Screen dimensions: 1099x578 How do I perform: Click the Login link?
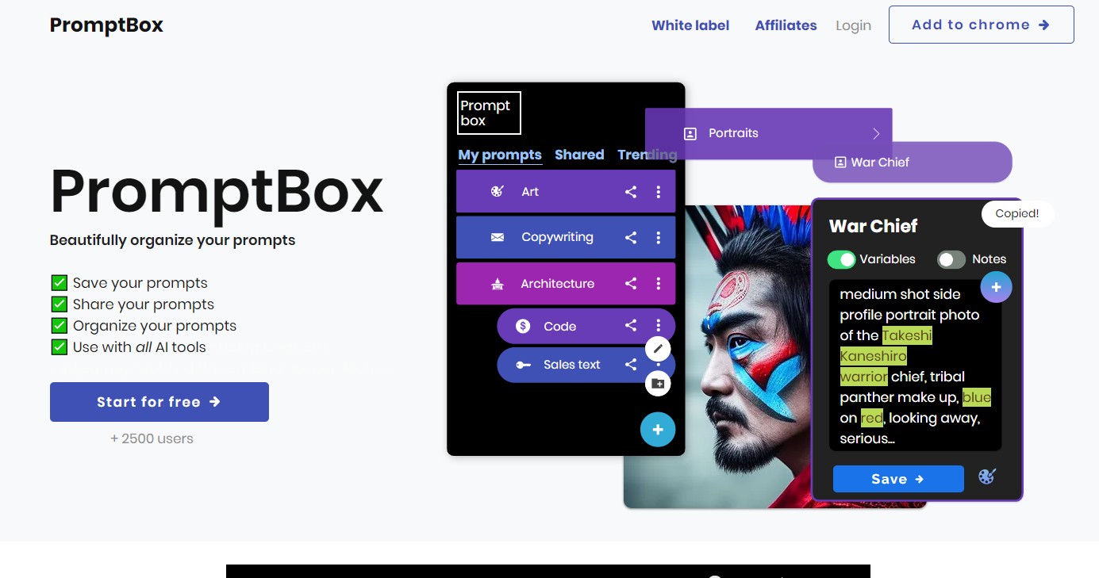click(x=853, y=25)
